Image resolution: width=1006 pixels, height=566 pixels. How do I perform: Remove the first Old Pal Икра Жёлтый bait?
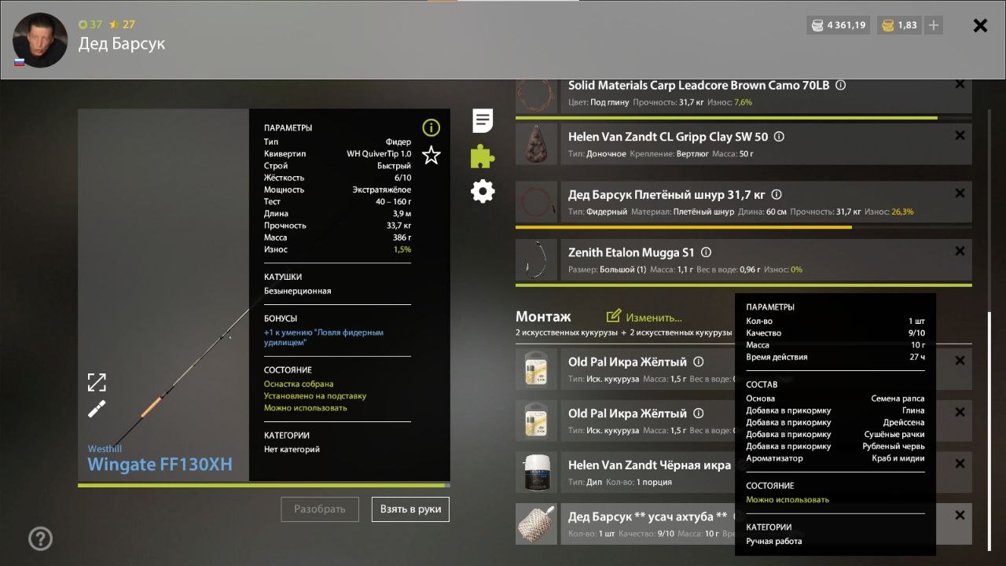point(960,361)
